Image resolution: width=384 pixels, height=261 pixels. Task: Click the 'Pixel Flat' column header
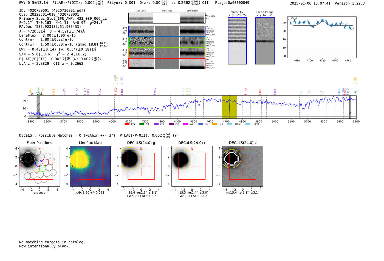pyautogui.click(x=167, y=11)
